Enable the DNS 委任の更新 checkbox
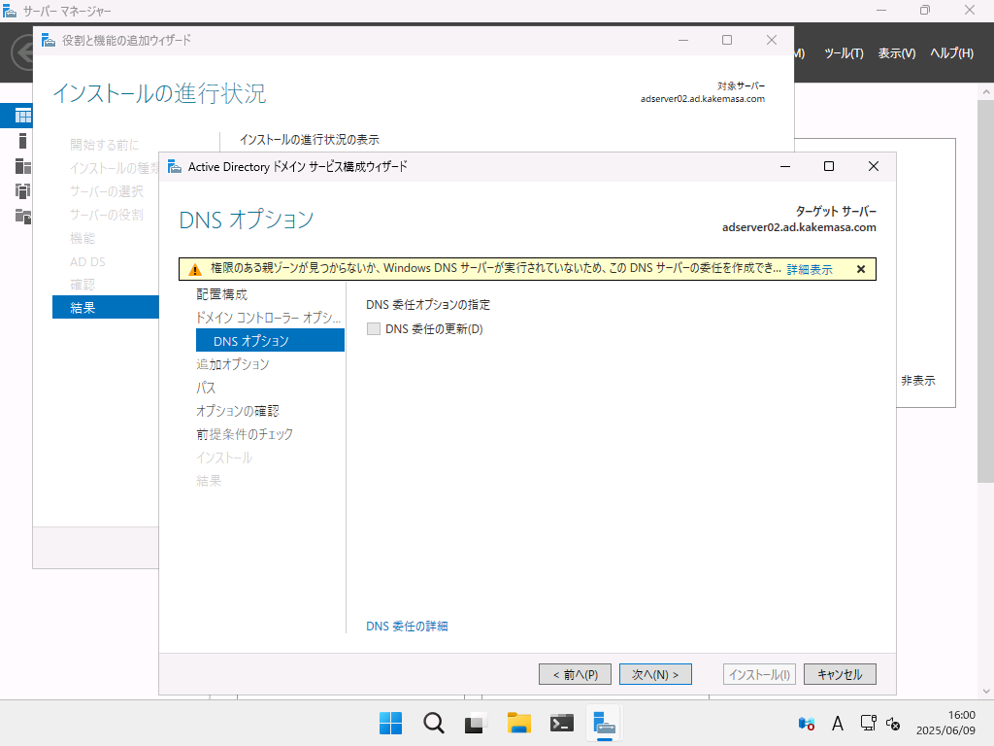This screenshot has height=746, width=994. [374, 328]
